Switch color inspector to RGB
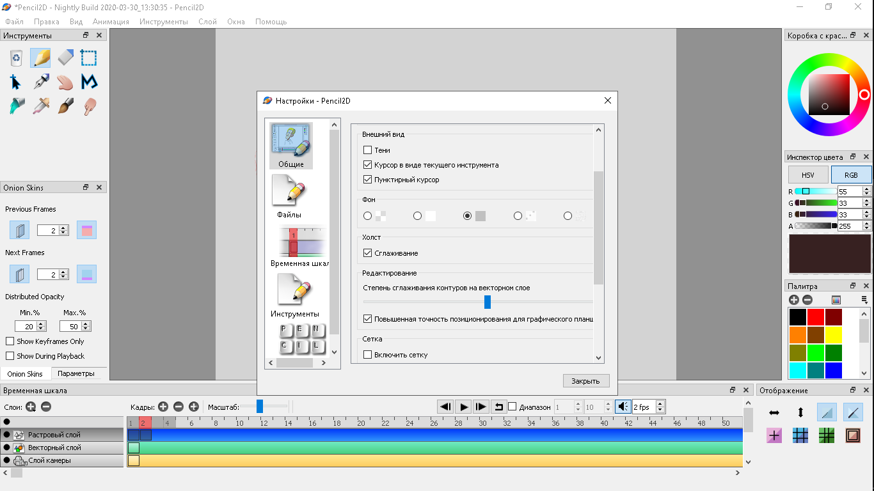This screenshot has width=874, height=491. tap(851, 175)
